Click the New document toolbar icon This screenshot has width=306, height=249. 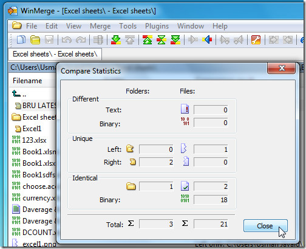[x=21, y=39]
